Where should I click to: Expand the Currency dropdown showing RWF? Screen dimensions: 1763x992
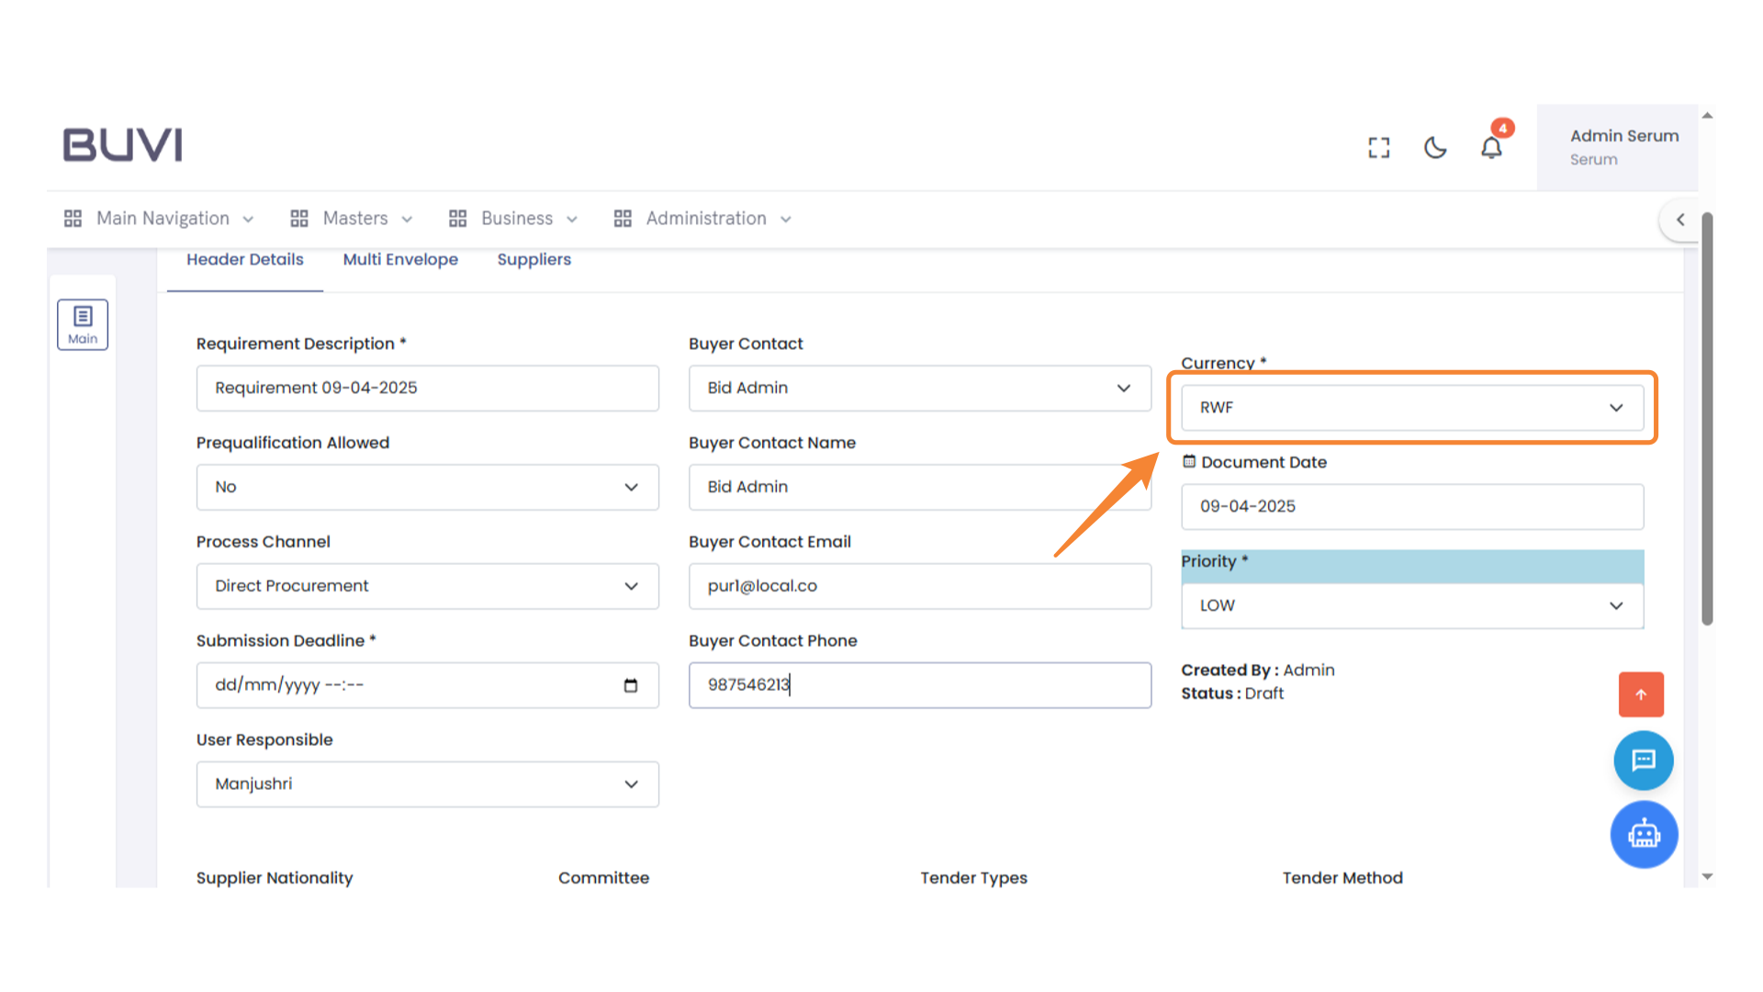tap(1411, 408)
